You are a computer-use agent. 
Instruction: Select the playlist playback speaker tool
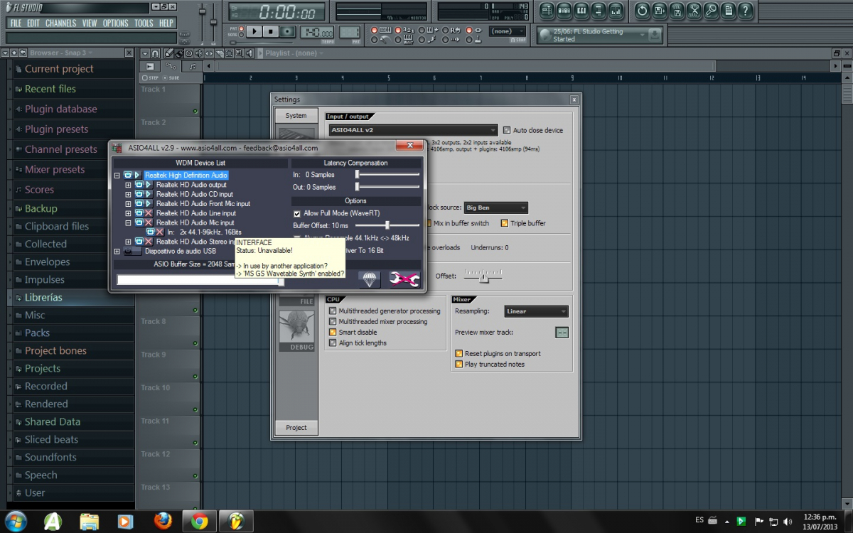pyautogui.click(x=248, y=53)
